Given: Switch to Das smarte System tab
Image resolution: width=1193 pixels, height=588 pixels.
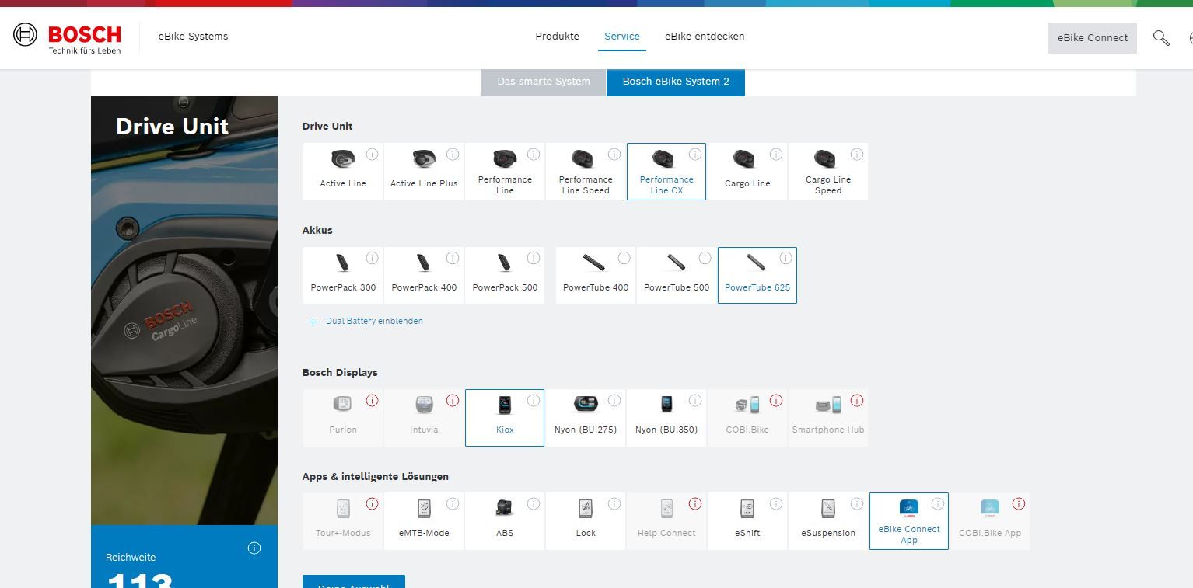Looking at the screenshot, I should click(544, 82).
